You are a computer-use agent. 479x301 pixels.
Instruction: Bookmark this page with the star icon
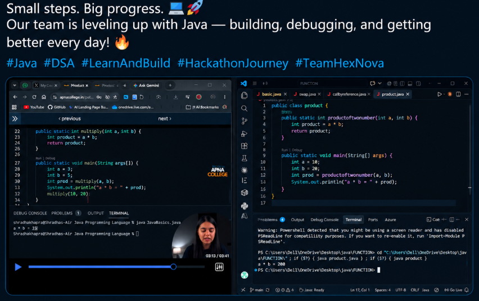(115, 97)
